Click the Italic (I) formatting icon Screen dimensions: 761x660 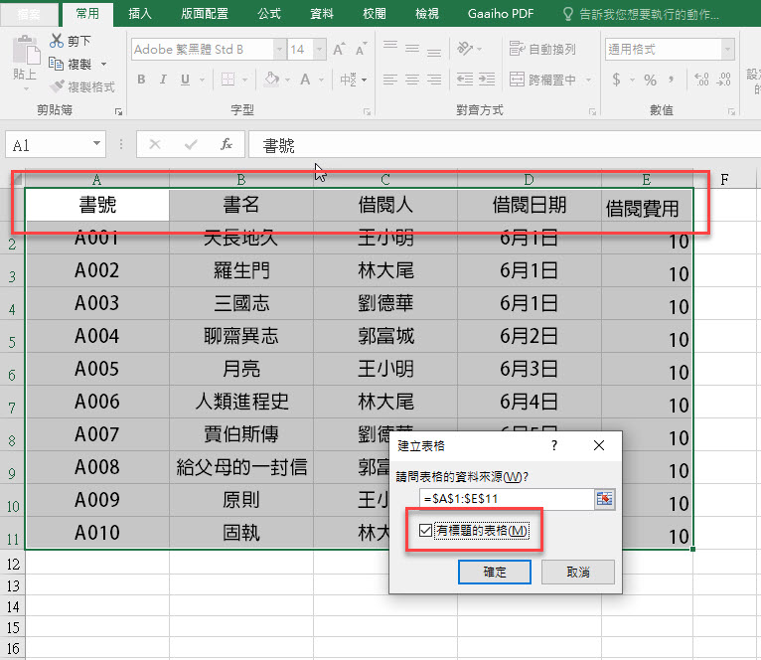tap(163, 80)
